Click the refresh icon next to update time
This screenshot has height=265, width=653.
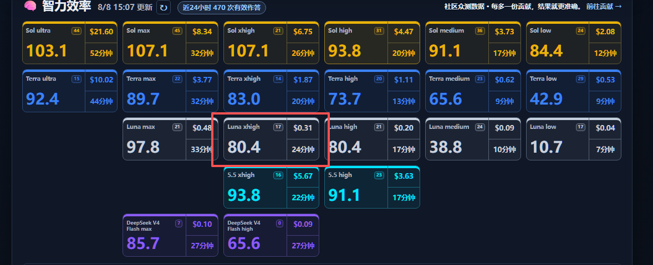pos(163,7)
